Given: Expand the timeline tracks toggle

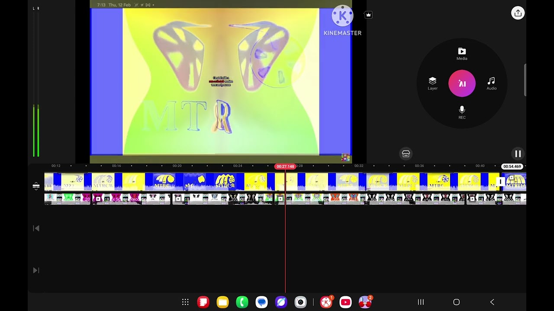Looking at the screenshot, I should point(36,186).
